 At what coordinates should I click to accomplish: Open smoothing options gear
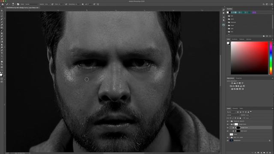click(83, 4)
